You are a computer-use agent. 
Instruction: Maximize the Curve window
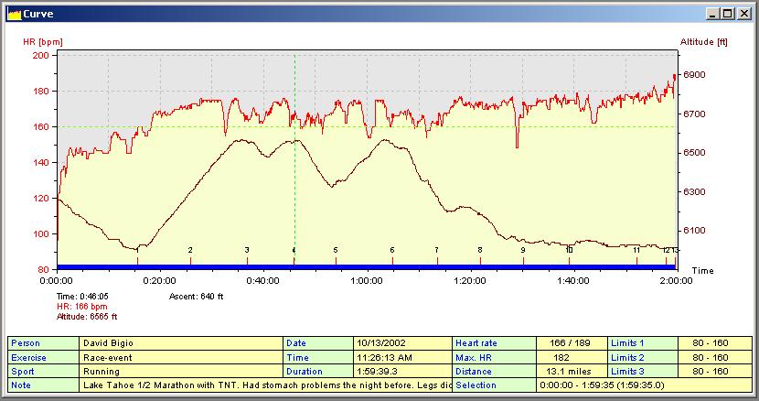[x=727, y=14]
